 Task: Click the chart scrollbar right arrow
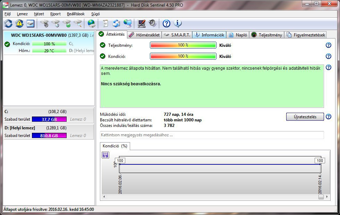pos(327,197)
